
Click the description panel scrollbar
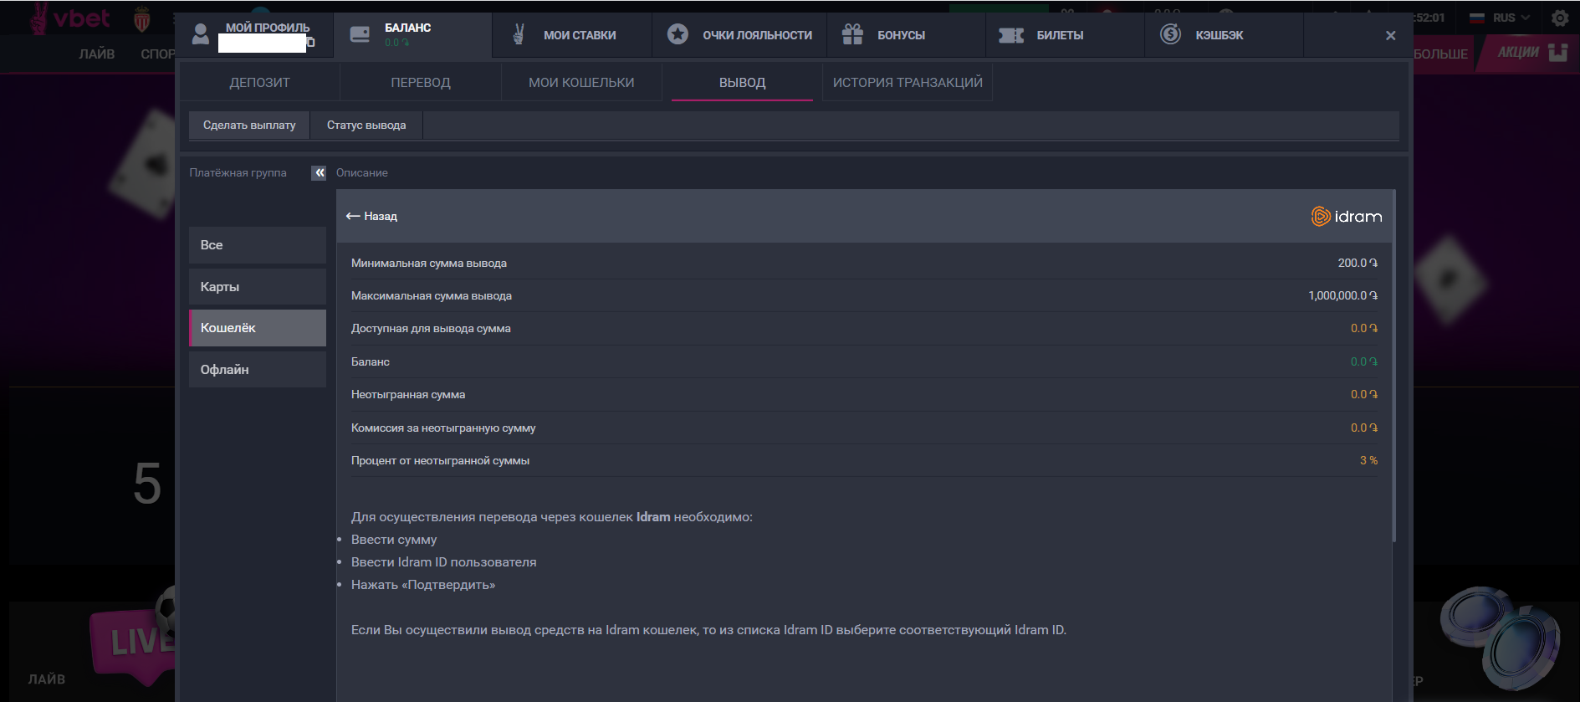[x=1393, y=366]
